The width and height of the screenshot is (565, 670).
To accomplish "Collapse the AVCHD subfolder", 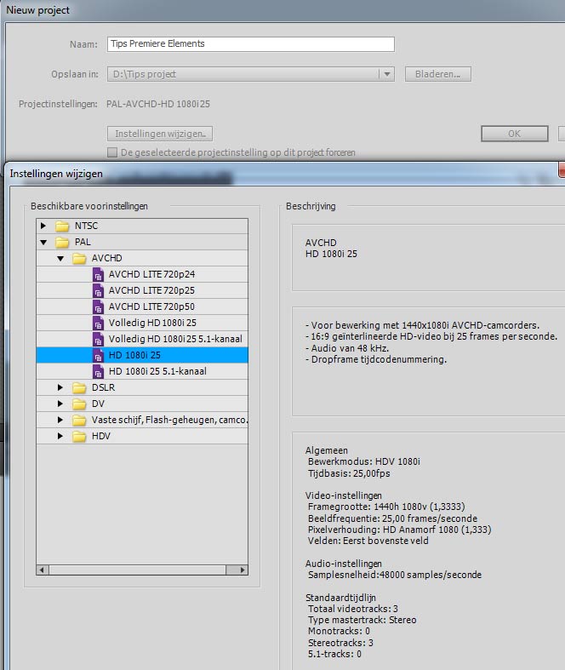I will (60, 259).
